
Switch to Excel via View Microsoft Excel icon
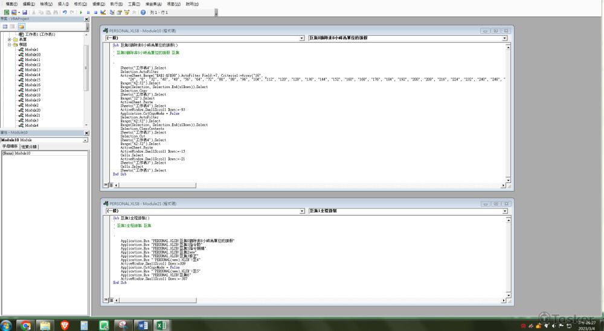coord(7,12)
